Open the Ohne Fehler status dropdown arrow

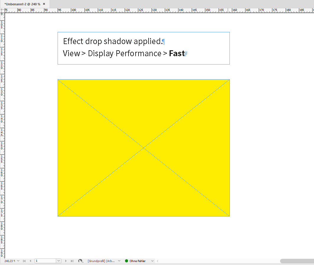click(x=152, y=261)
